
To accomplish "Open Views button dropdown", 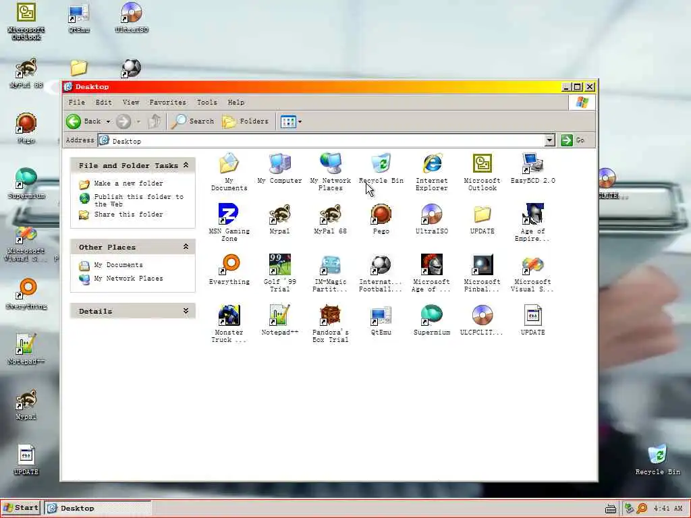I will (x=300, y=121).
